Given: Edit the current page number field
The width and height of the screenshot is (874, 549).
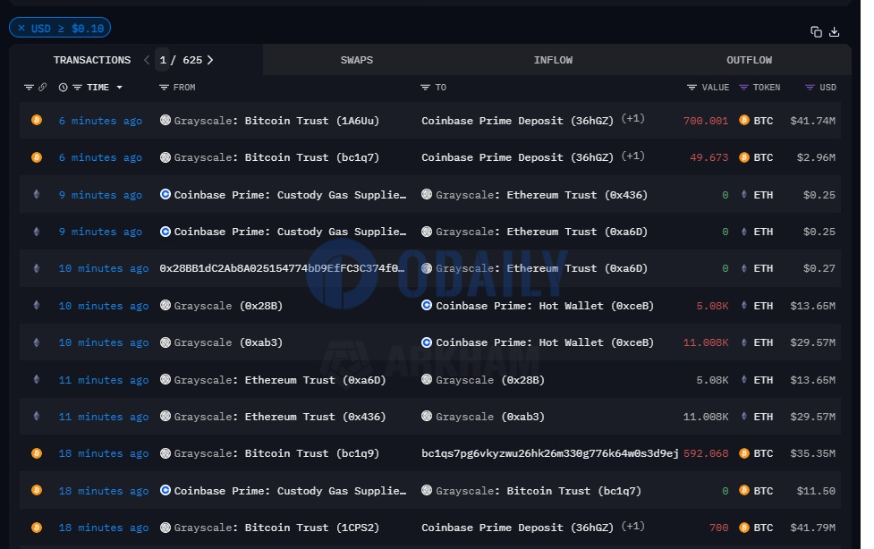Looking at the screenshot, I should (163, 60).
